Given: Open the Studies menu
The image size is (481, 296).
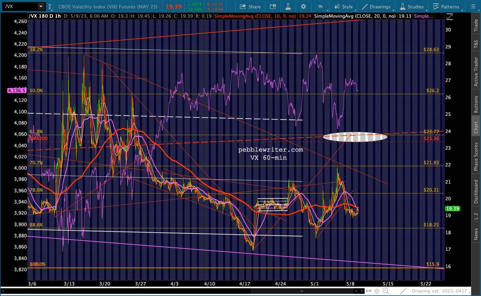Looking at the screenshot, I should pos(412,7).
